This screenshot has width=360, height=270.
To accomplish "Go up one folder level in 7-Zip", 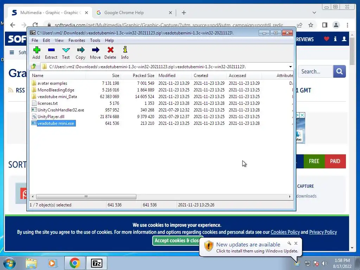I will pos(34,66).
